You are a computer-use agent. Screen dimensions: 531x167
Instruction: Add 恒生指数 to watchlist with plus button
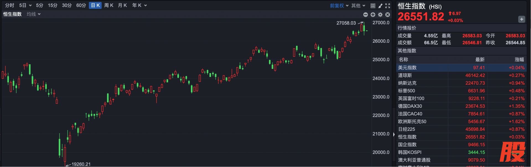pos(521,19)
